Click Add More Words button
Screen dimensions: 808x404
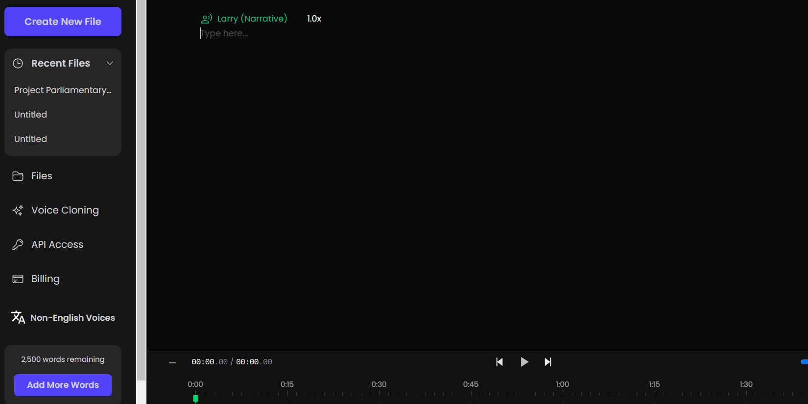click(x=63, y=385)
